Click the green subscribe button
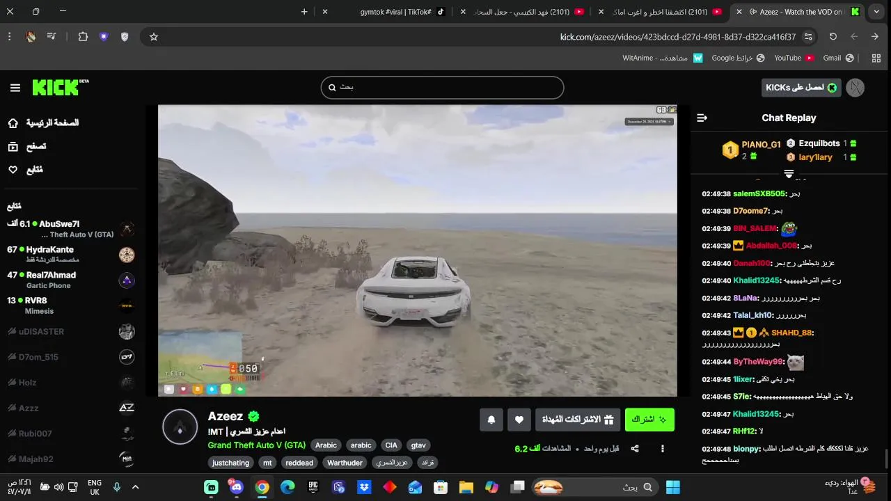Screen dimensions: 891x501 pyautogui.click(x=649, y=420)
